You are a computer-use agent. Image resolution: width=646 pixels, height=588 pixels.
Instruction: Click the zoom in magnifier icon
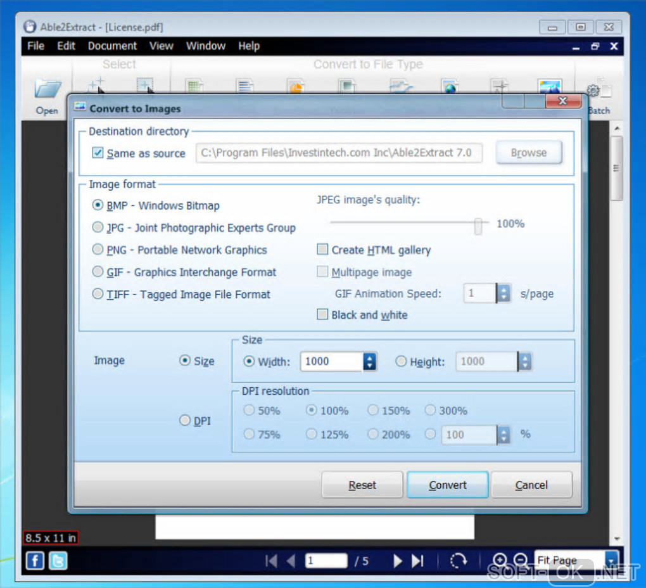coord(500,561)
